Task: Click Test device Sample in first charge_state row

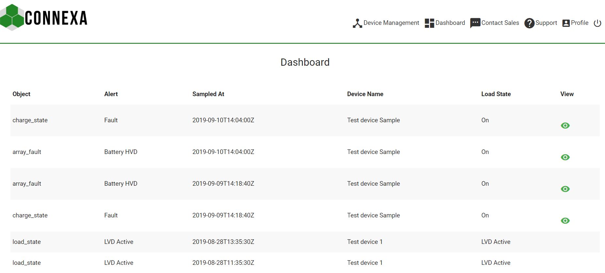Action: coord(374,120)
